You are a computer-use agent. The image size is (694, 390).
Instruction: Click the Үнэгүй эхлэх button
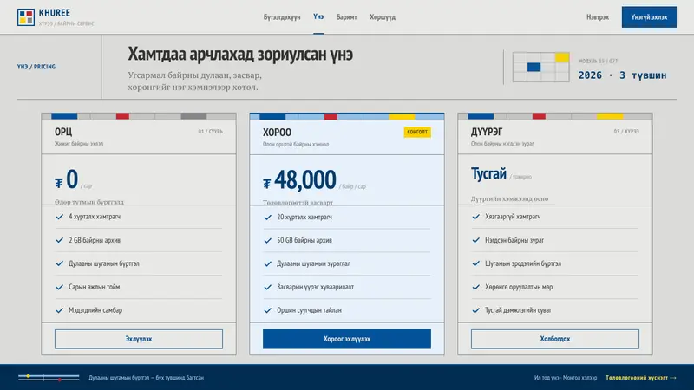(649, 17)
